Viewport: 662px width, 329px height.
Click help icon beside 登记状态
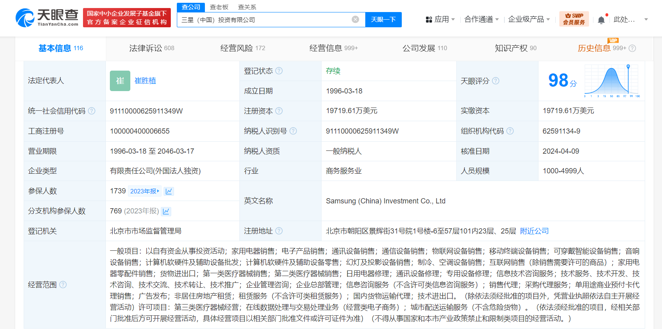279,71
